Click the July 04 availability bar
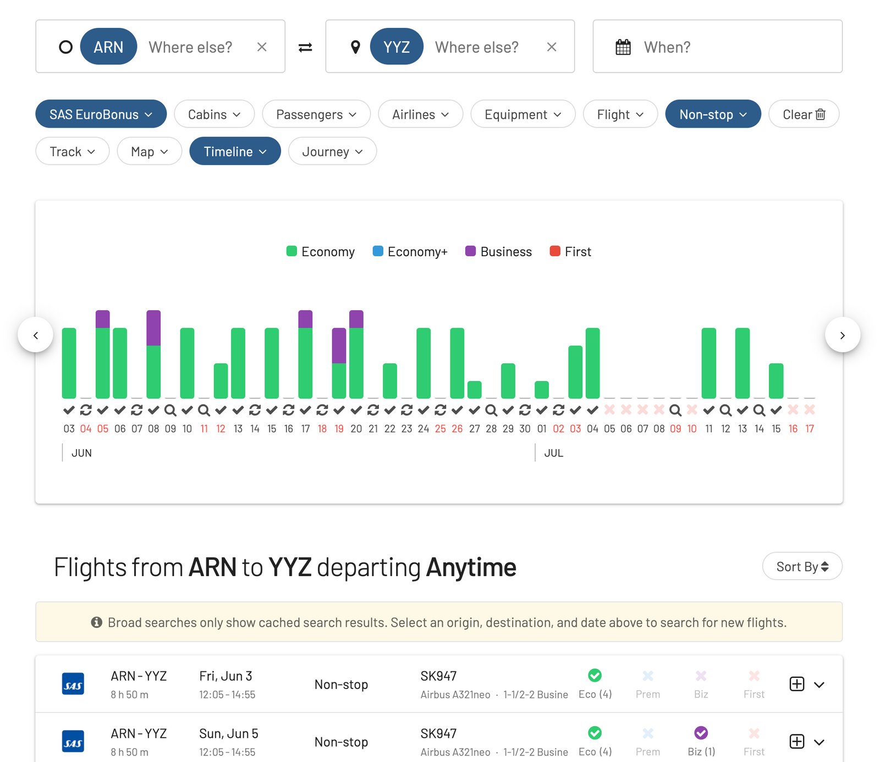 (592, 363)
